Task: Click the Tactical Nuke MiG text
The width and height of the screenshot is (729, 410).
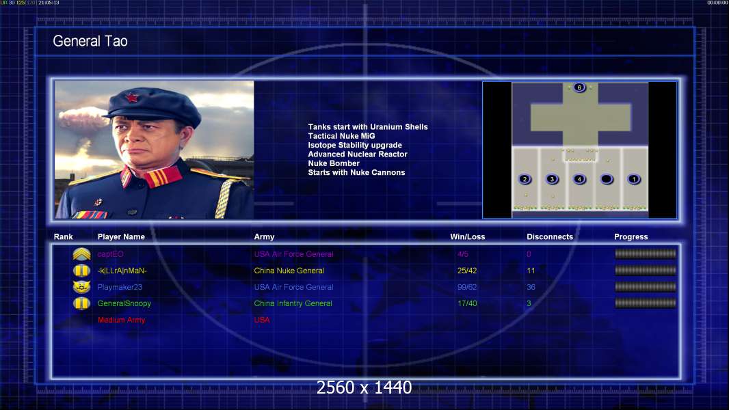Action: (x=341, y=136)
